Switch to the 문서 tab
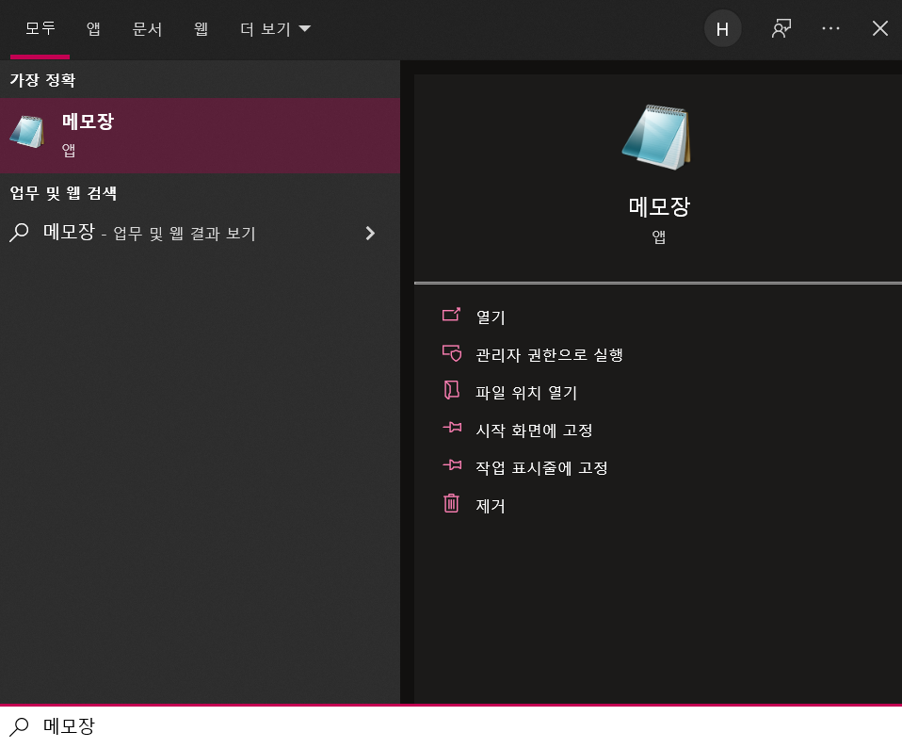The width and height of the screenshot is (902, 748). click(147, 28)
